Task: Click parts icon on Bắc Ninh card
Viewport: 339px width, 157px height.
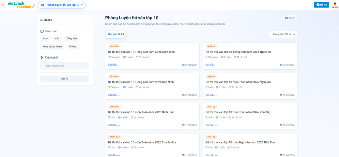Action: point(124,88)
